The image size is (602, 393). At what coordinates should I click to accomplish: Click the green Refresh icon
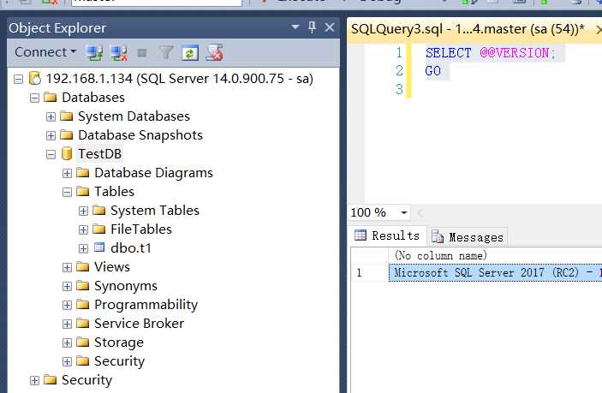click(190, 53)
